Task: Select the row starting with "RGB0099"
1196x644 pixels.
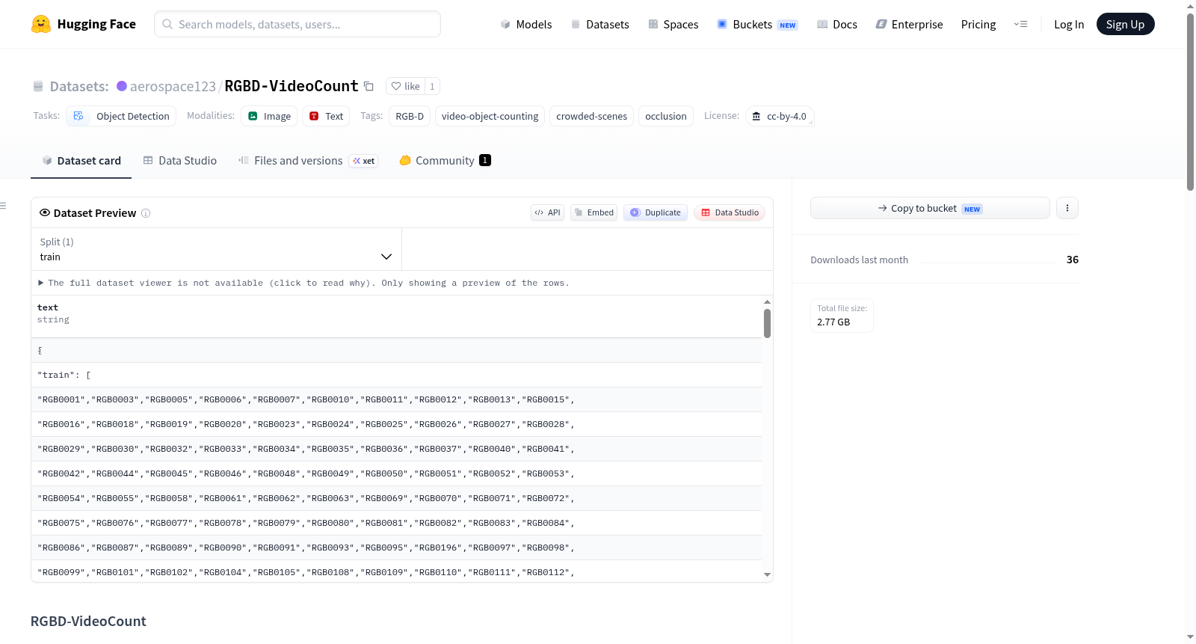Action: click(396, 571)
